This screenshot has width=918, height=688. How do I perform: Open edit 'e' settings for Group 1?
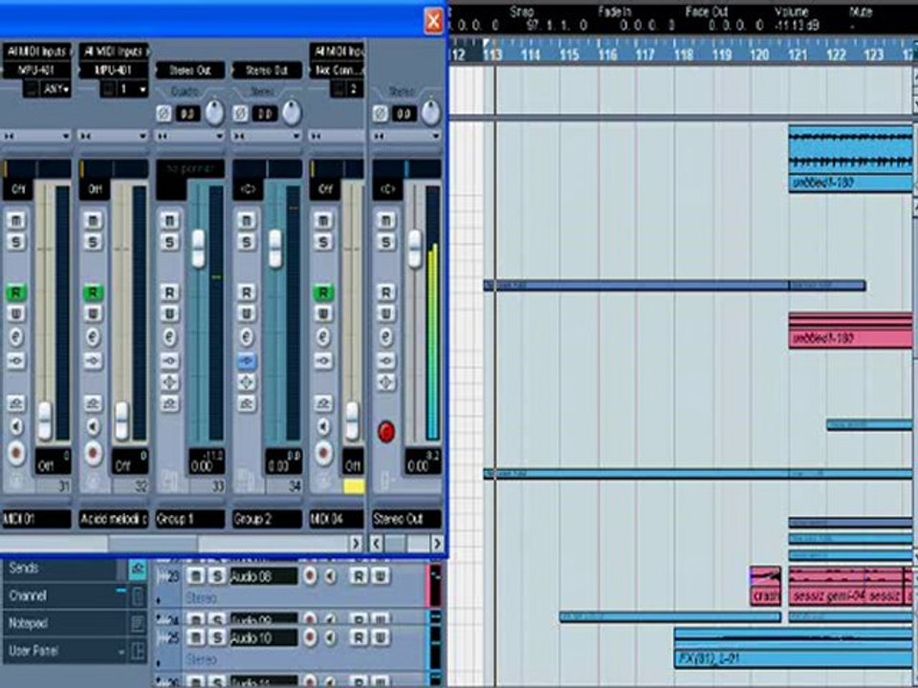(170, 337)
